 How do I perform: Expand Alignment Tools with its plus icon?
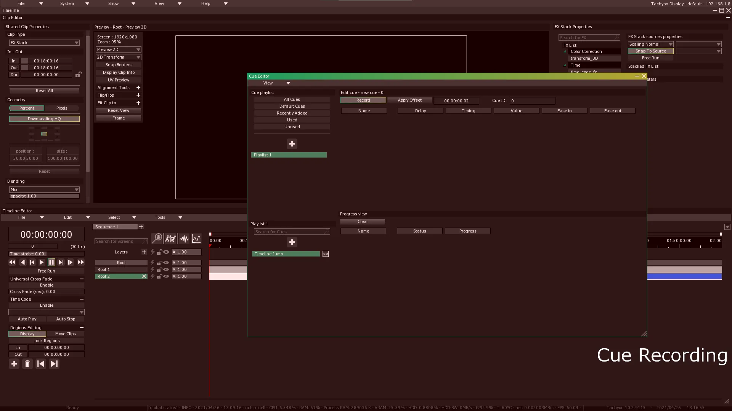(x=138, y=88)
